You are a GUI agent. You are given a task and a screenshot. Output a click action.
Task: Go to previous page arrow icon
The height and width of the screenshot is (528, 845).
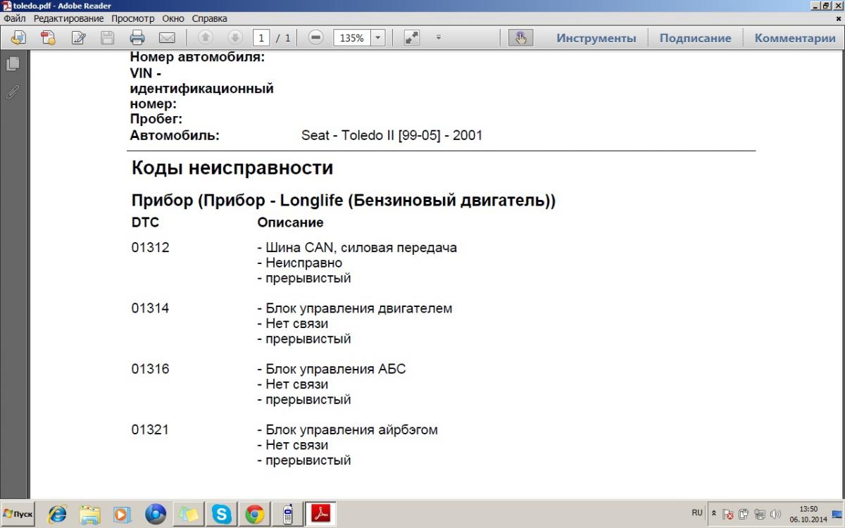coord(206,38)
